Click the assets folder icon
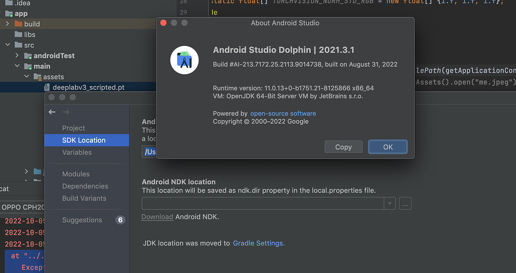 point(37,77)
